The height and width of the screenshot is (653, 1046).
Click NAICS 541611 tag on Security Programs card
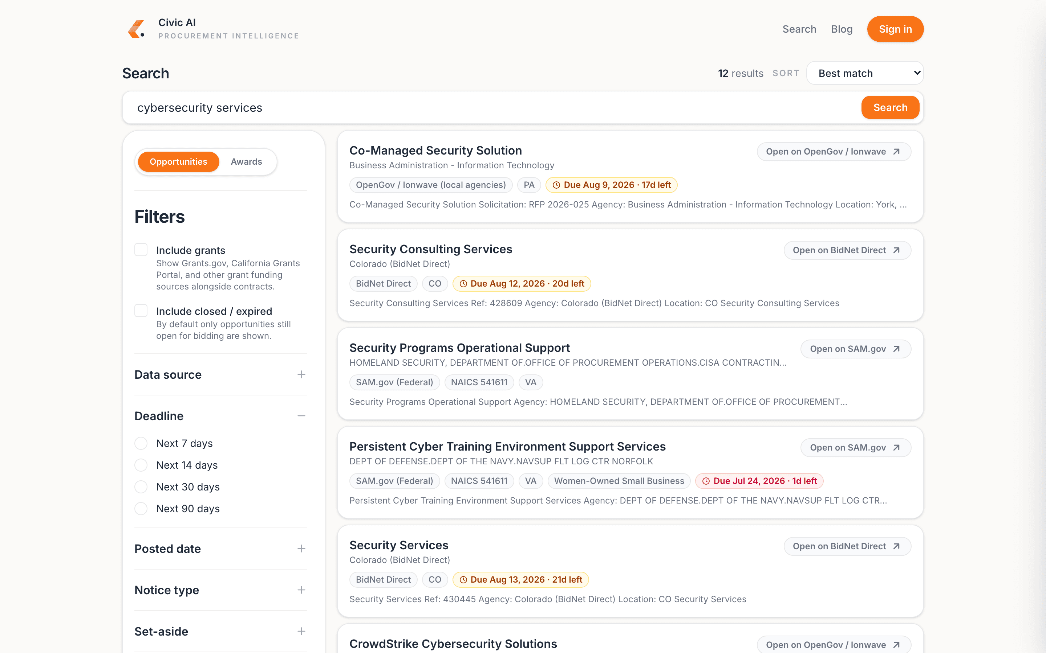click(x=479, y=383)
